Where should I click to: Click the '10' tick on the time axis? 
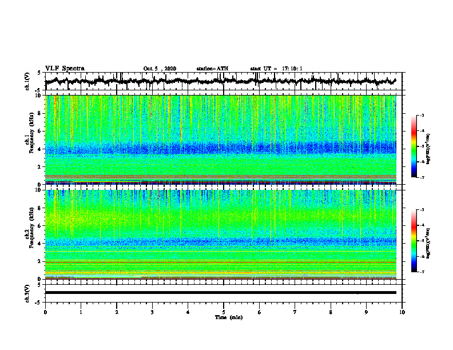click(x=402, y=312)
